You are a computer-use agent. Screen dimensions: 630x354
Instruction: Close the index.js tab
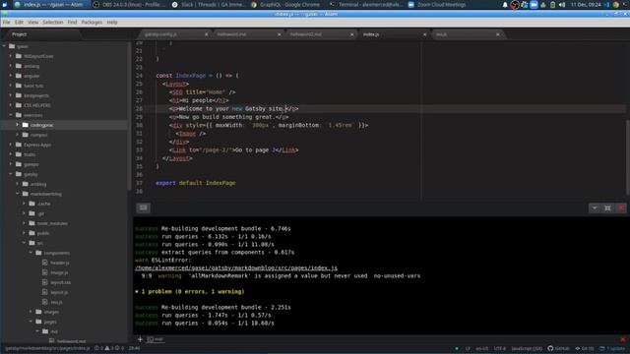(x=424, y=34)
